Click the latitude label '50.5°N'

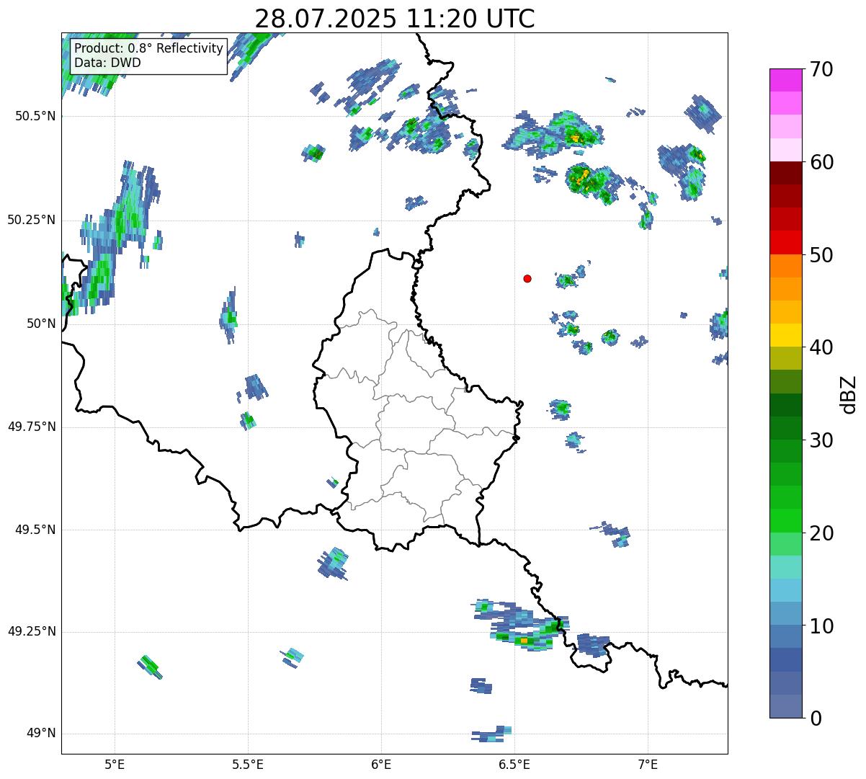(x=35, y=116)
